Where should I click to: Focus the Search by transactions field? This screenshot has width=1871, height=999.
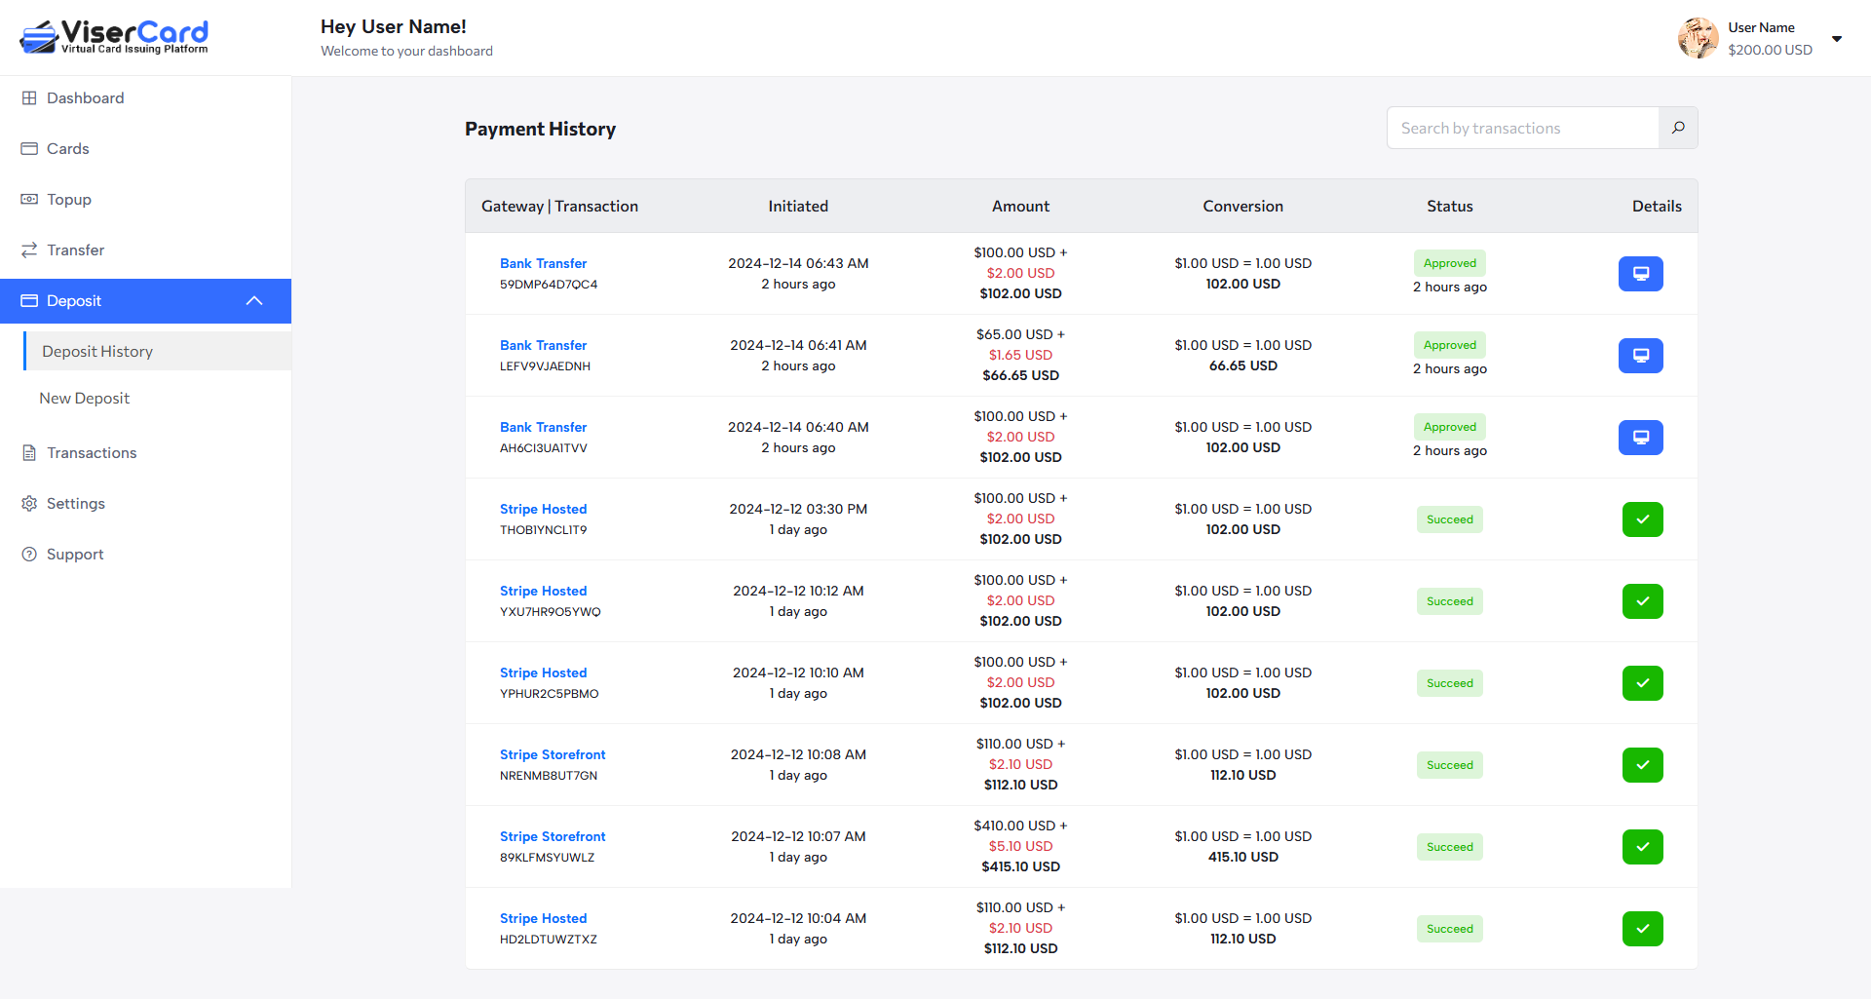click(x=1522, y=128)
